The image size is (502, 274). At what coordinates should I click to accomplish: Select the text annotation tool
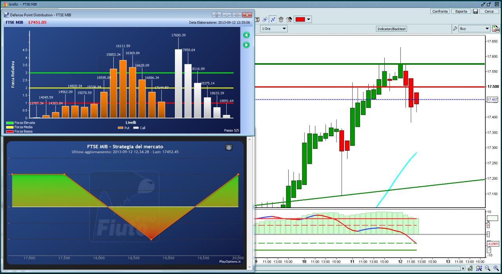[x=257, y=19]
